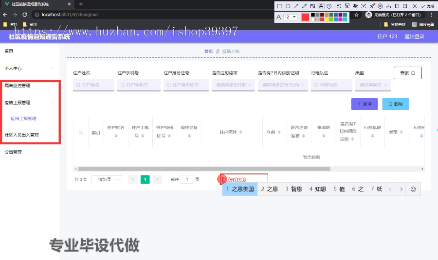Click 完成 to finish the screenshot
The height and width of the screenshot is (260, 438).
click(428, 6)
